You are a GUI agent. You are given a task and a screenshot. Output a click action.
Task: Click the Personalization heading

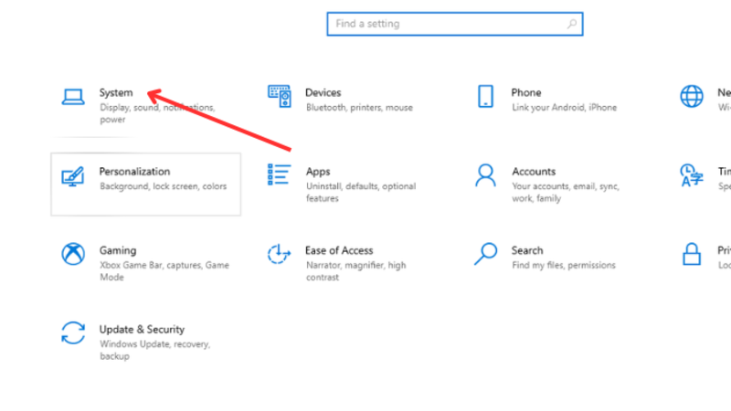pos(134,172)
